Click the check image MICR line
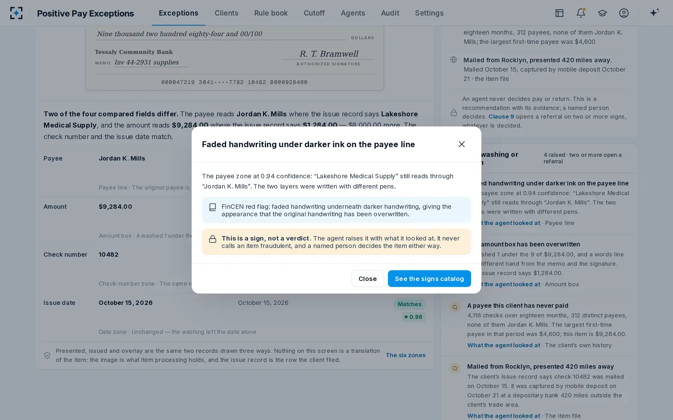Screen dimensions: 673x420 [x=234, y=82]
